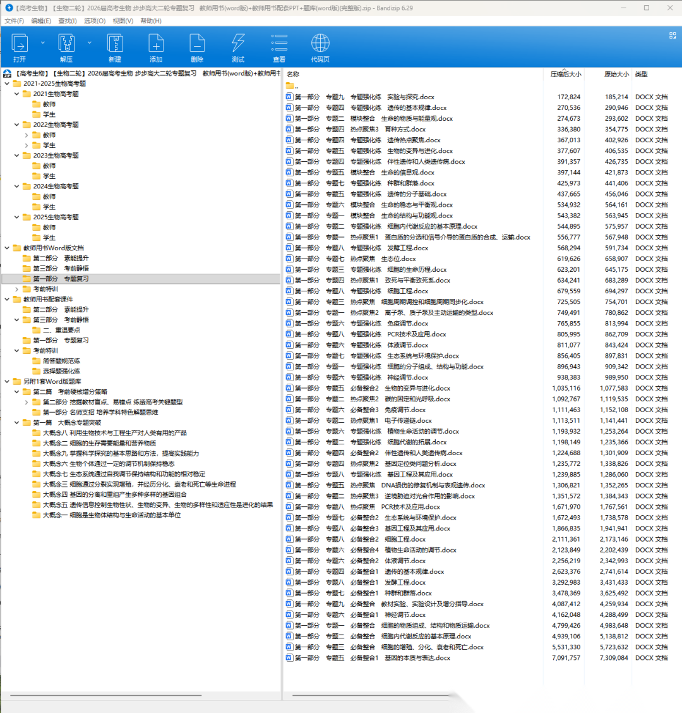Viewport: 682px width, 713px height.
Task: Click the 新建 (New archive) toolbar icon
Action: 114,45
